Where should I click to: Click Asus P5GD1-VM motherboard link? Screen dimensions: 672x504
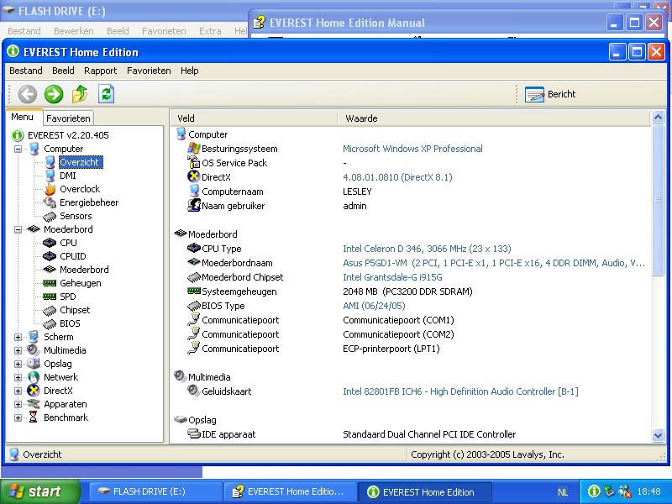click(494, 263)
